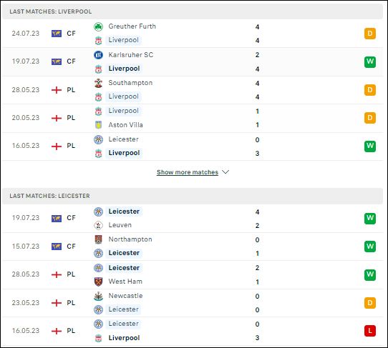388x348 pixels.
Task: Click the world flag on the 24.07.23 friendly
Action: pos(57,34)
